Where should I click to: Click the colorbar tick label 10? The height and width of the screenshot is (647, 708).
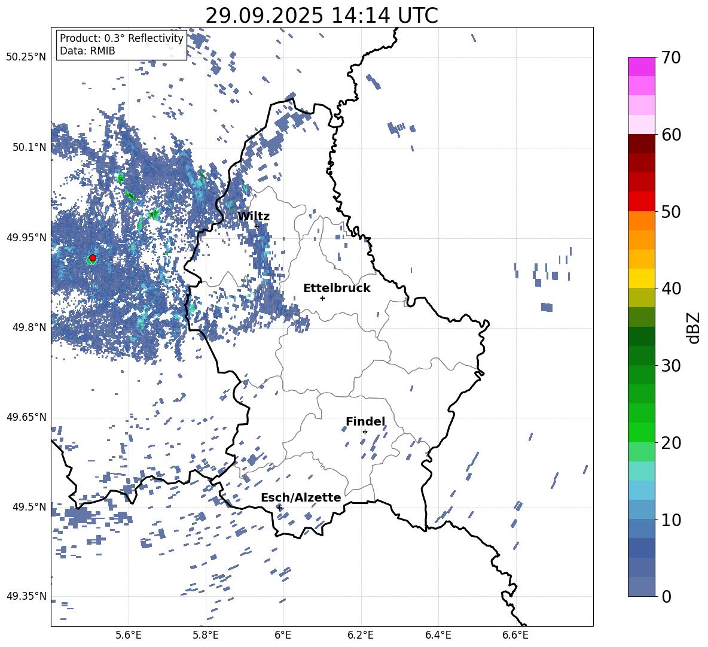(671, 520)
